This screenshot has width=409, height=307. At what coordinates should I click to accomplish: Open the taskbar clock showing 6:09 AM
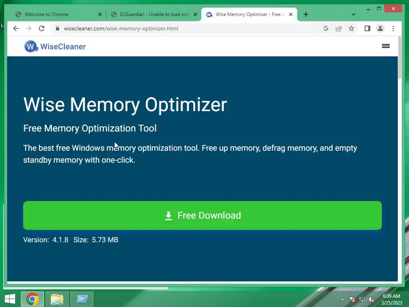pyautogui.click(x=391, y=299)
